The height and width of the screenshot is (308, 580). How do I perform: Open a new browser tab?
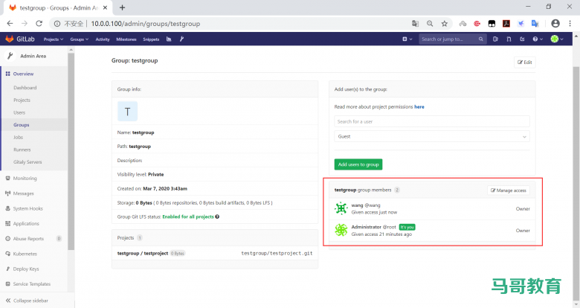(123, 7)
